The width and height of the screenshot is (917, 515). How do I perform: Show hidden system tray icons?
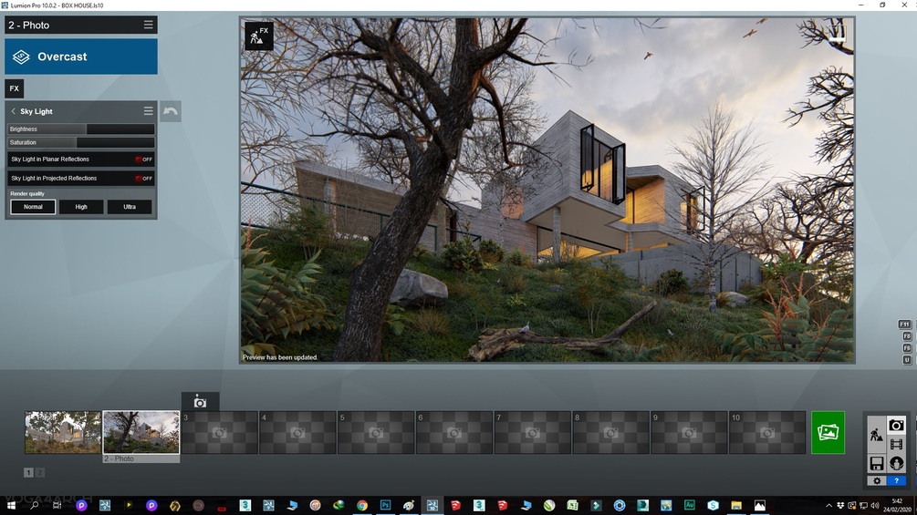click(x=828, y=506)
